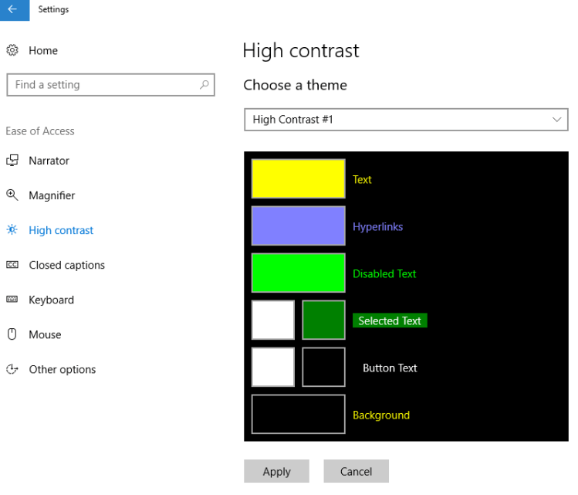Viewport: 578px width, 495px height.
Task: Click the yellow Background preview label
Action: click(381, 415)
